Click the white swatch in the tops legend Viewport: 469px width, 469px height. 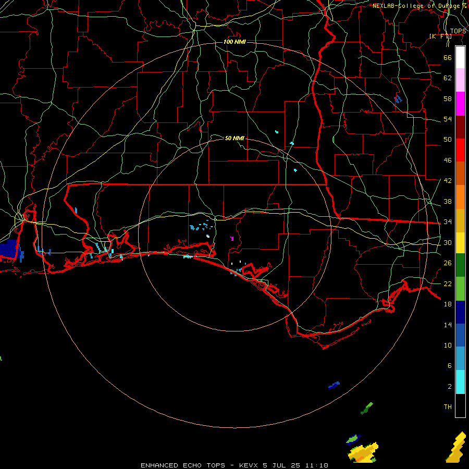(x=460, y=57)
